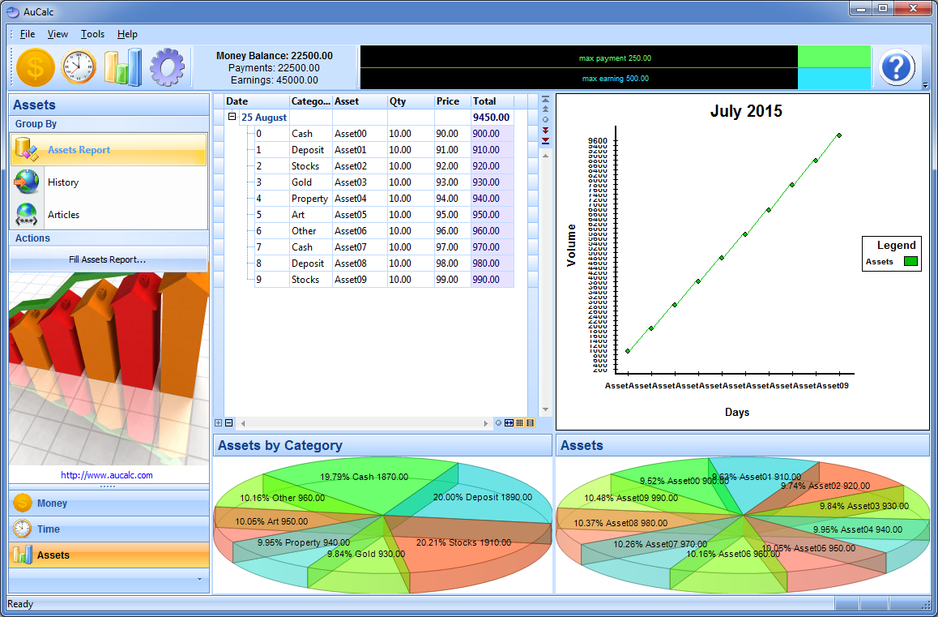Click the Money coin icon in bottom navigation
Image resolution: width=938 pixels, height=617 pixels.
tap(22, 503)
